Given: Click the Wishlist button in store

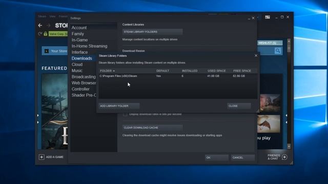Looking at the screenshot, I should tap(270, 43).
